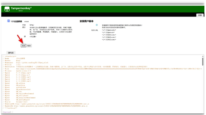Image resolution: width=206 pixels, height=115 pixels.
Task: Click the 源 value <未设置>
Action: [x=33, y=37]
